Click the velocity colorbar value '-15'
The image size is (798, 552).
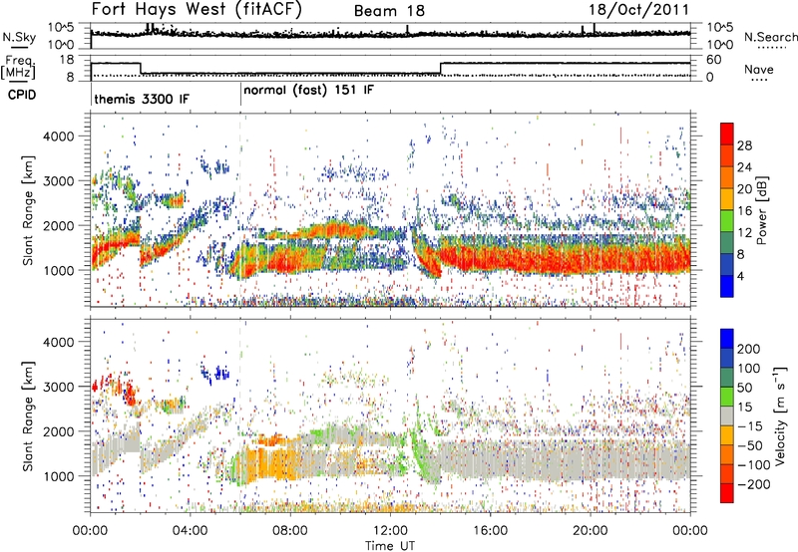click(750, 425)
